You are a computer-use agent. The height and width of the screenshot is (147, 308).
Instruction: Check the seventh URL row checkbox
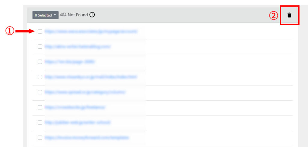coord(40,122)
